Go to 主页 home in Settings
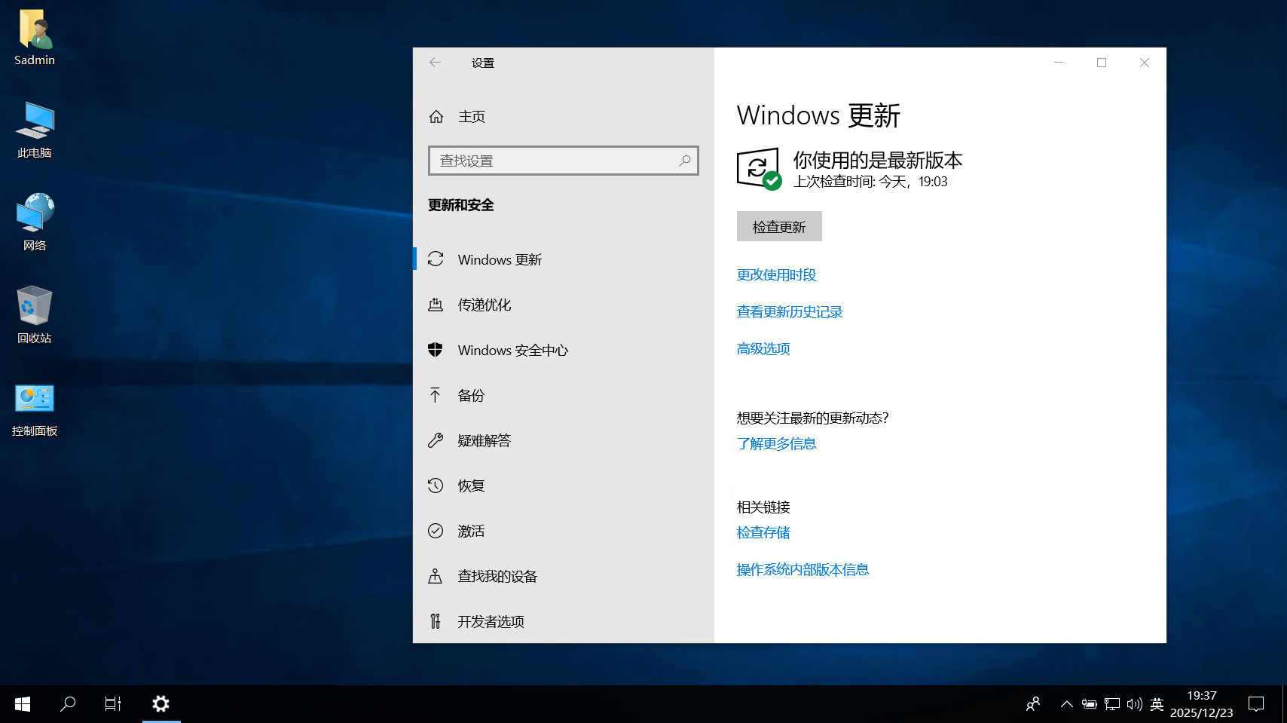Viewport: 1287px width, 723px height. (471, 117)
